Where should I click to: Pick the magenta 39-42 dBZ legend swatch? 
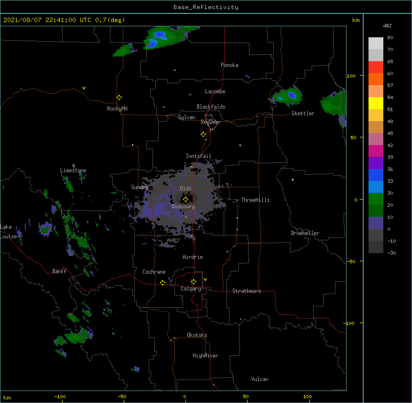(376, 151)
